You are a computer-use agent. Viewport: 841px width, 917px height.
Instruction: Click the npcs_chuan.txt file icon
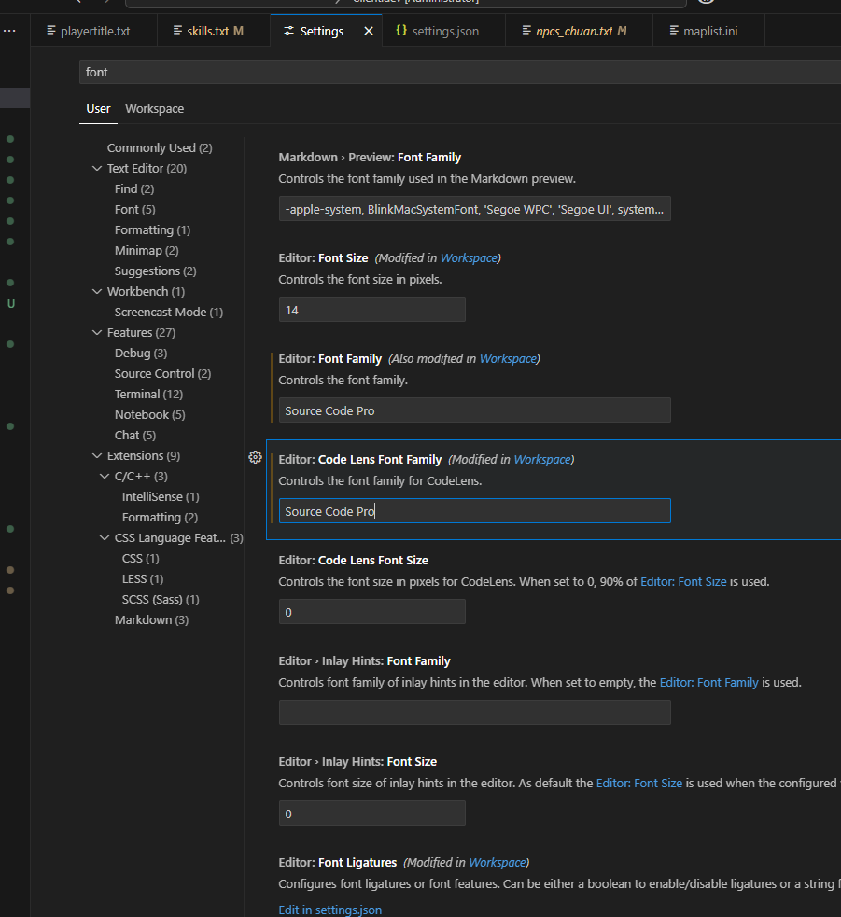point(526,31)
